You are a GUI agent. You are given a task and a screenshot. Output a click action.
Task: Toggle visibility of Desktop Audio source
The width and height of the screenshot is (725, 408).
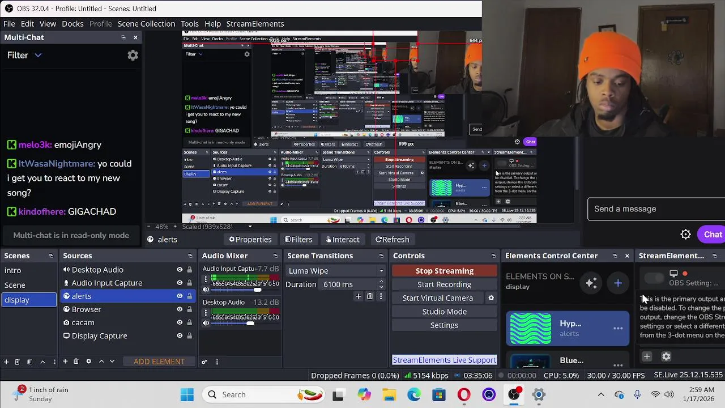pyautogui.click(x=180, y=270)
